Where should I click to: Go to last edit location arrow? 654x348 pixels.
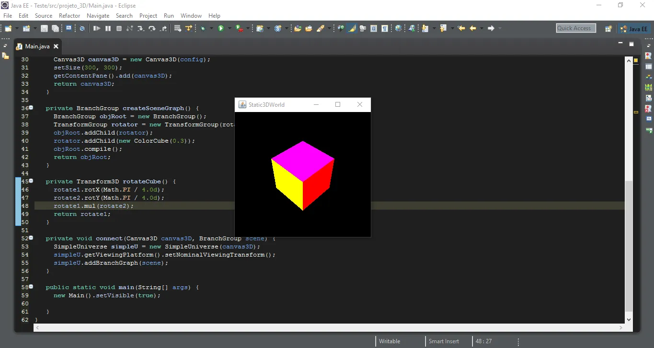[x=461, y=29]
